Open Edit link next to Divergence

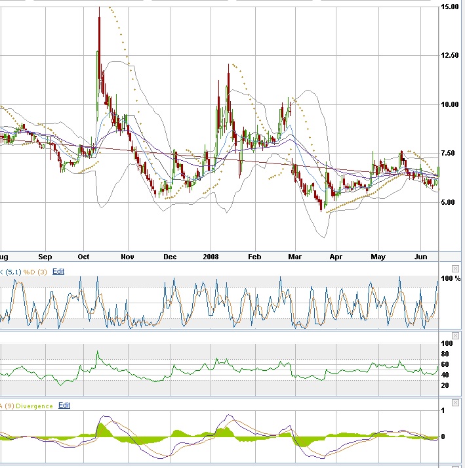click(64, 406)
